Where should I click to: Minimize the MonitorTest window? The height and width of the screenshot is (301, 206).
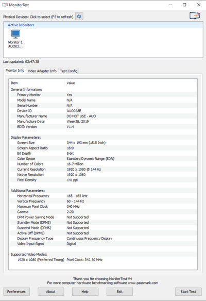pos(170,5)
